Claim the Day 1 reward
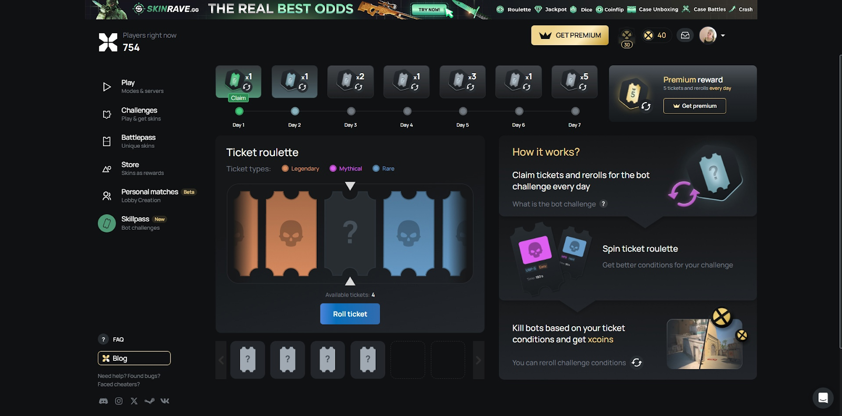Image resolution: width=842 pixels, height=416 pixels. point(238,98)
